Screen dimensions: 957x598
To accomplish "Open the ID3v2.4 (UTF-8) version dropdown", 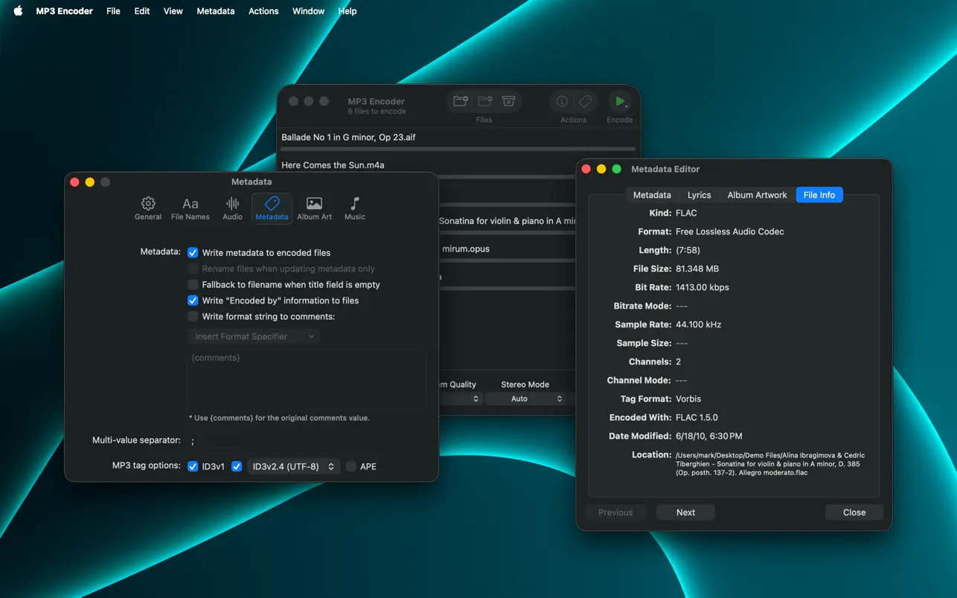I will [x=293, y=466].
